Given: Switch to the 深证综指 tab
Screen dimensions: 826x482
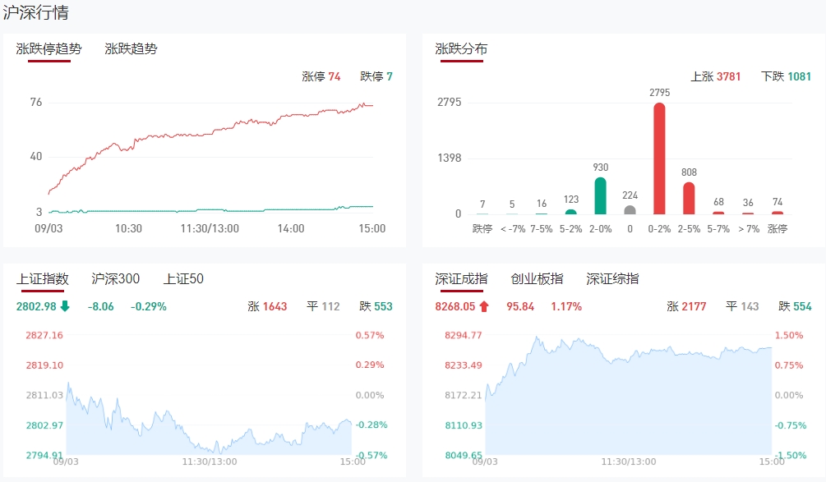Looking at the screenshot, I should pos(612,279).
